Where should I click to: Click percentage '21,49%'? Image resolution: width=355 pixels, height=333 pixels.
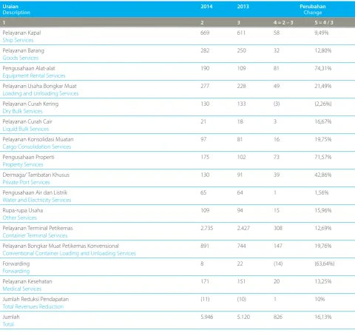pos(323,86)
